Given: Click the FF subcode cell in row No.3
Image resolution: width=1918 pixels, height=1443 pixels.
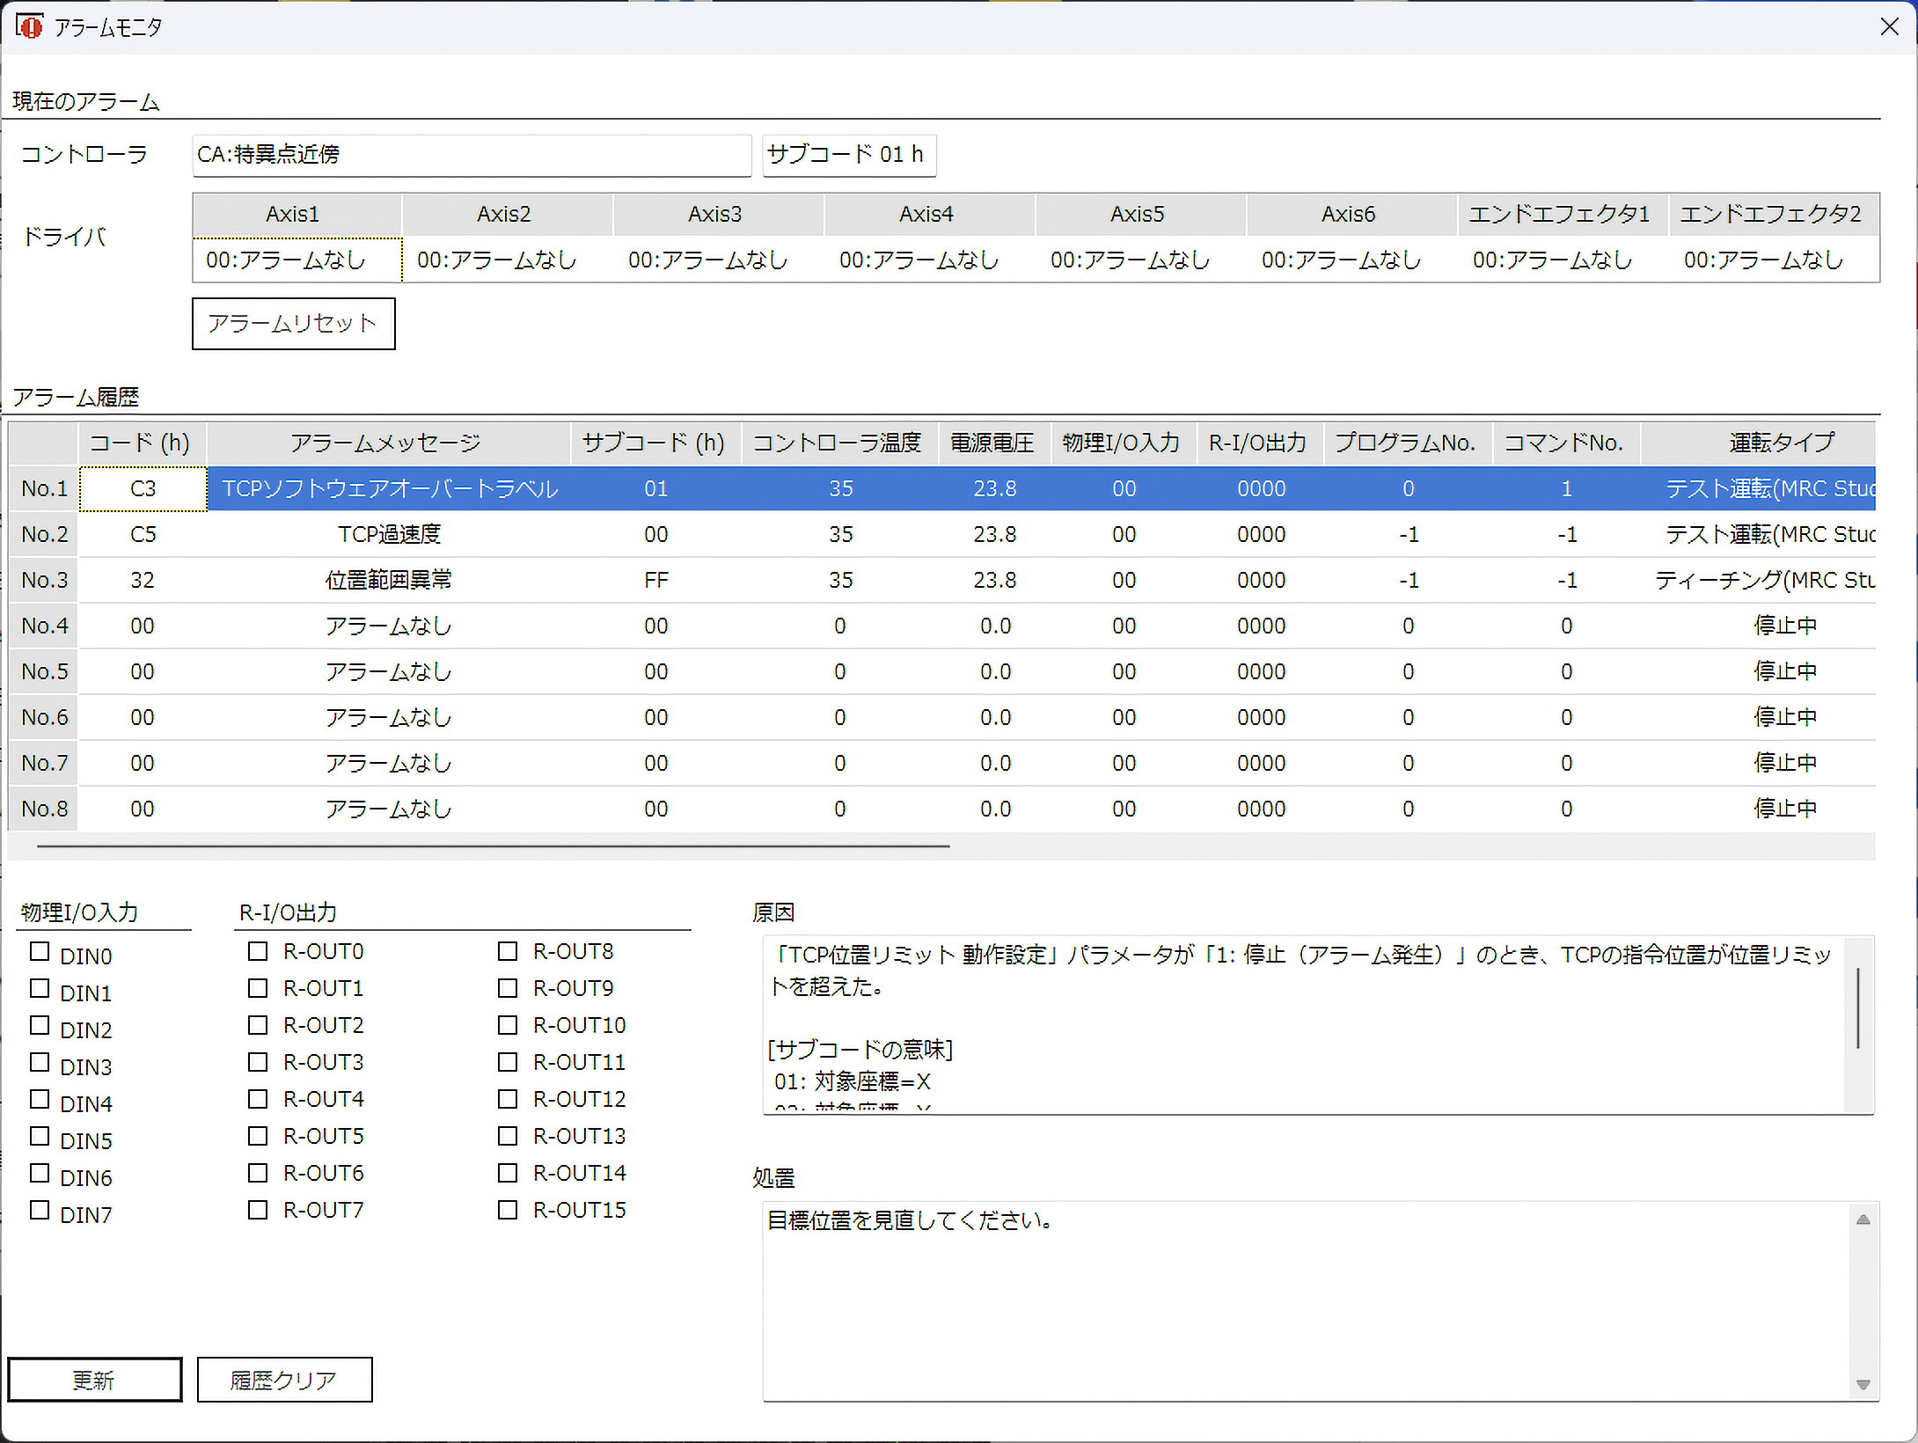Looking at the screenshot, I should click(656, 581).
